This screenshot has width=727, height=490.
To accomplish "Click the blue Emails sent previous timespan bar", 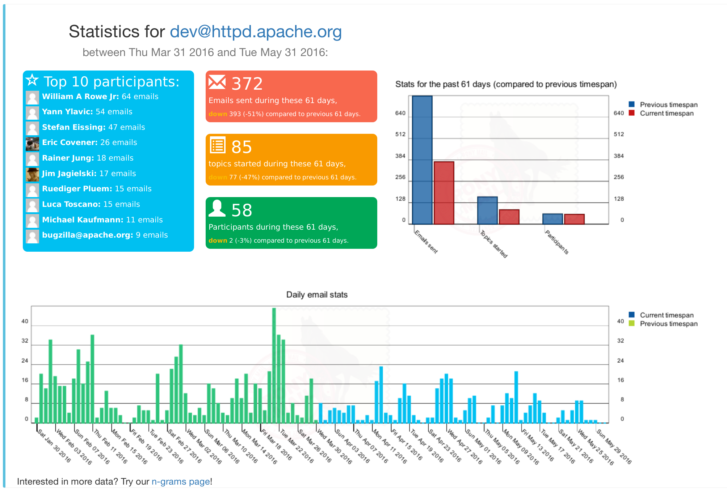I will [x=422, y=160].
